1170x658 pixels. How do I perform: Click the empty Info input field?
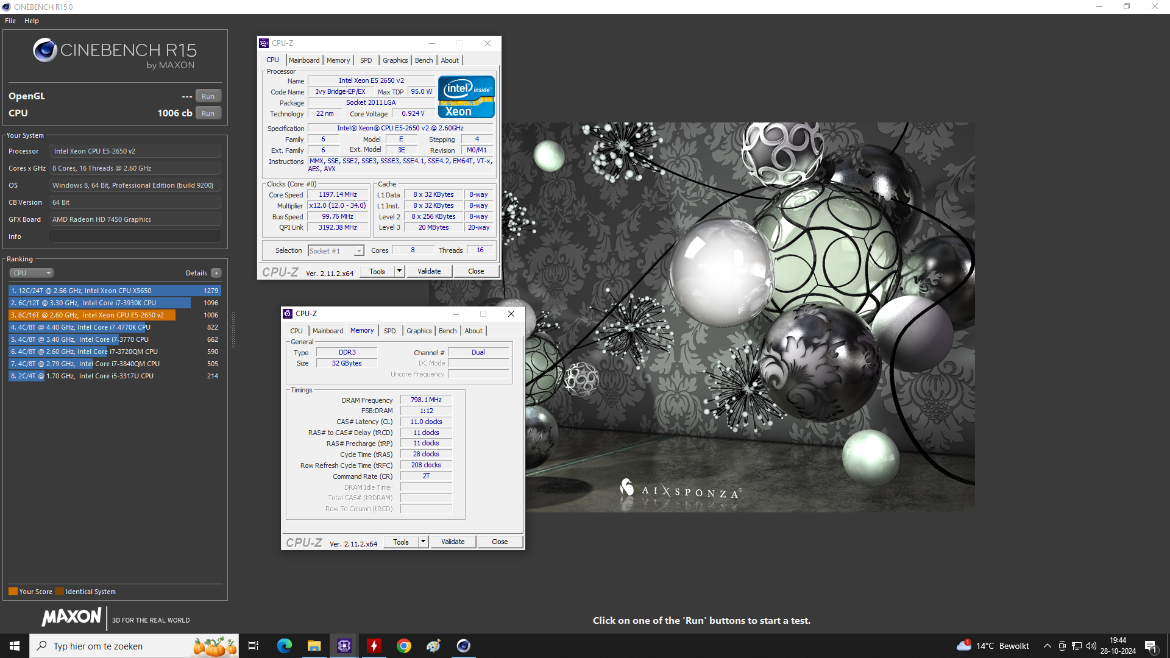coord(135,236)
